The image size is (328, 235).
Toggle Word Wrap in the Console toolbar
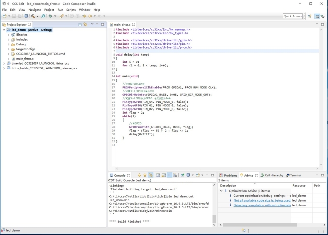pos(170,175)
